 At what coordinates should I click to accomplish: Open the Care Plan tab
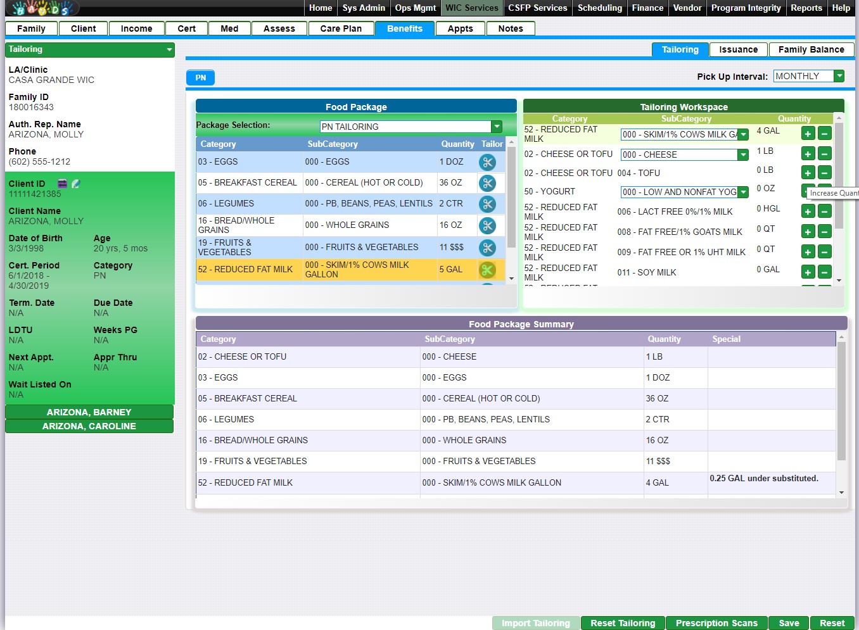click(341, 28)
